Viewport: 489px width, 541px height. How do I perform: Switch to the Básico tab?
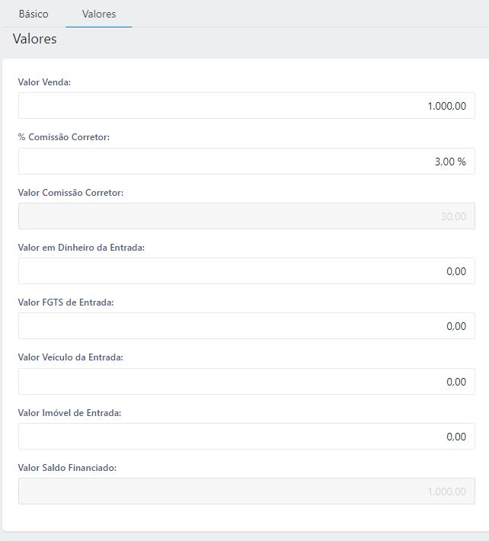click(34, 14)
